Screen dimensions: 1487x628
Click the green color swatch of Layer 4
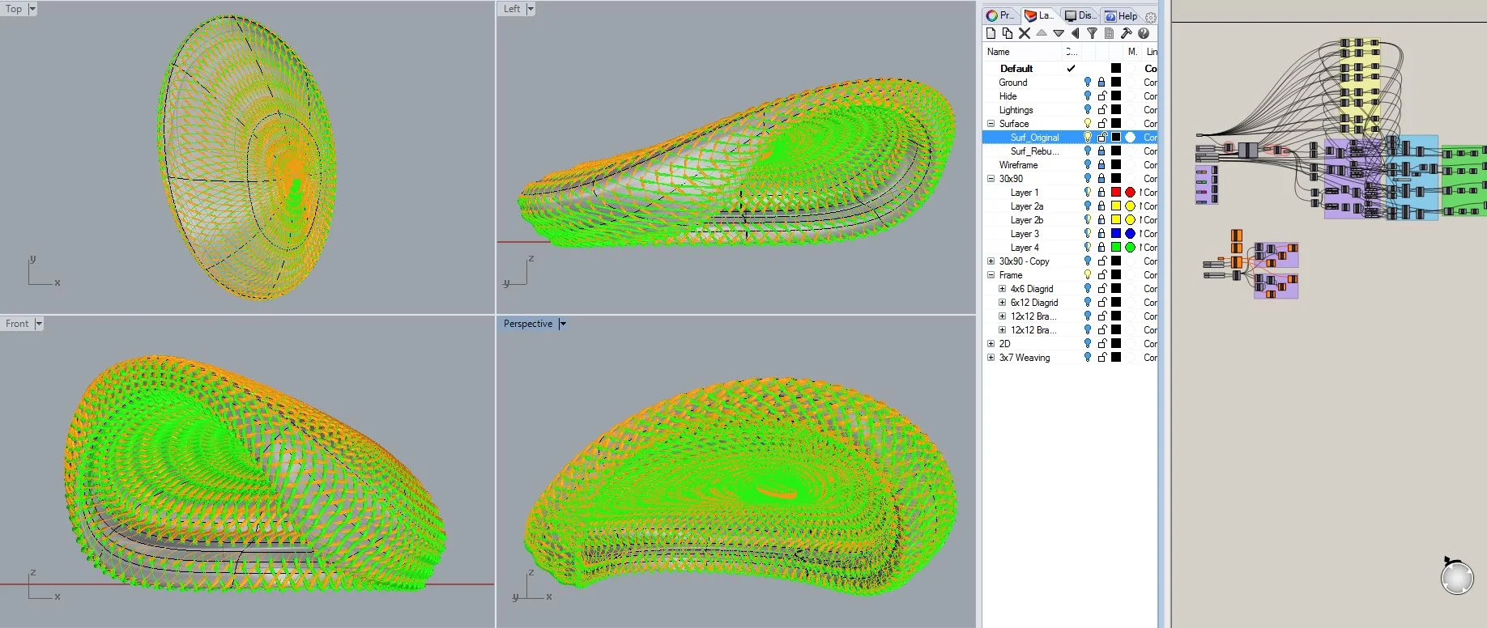pos(1116,248)
